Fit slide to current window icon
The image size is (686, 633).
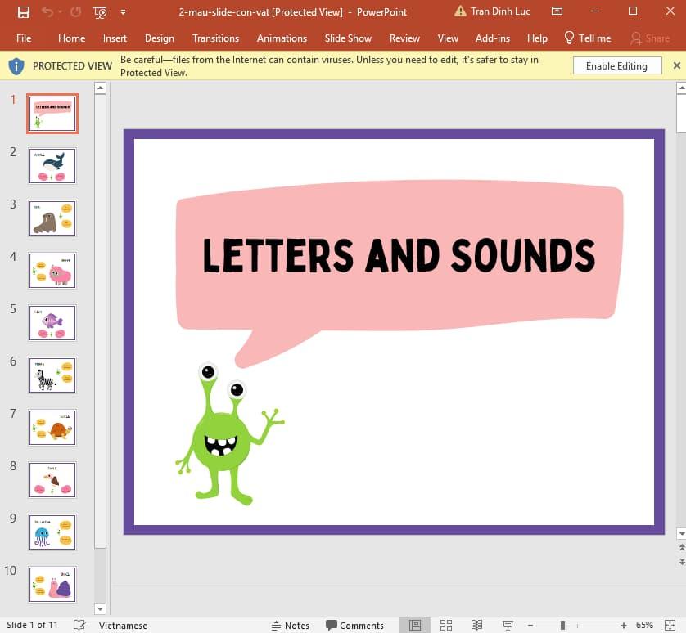click(x=670, y=626)
